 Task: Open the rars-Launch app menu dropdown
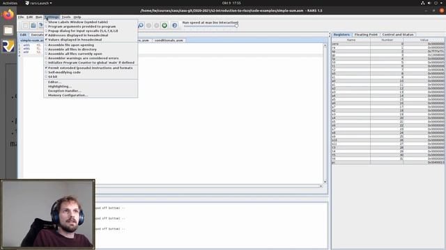point(39,3)
